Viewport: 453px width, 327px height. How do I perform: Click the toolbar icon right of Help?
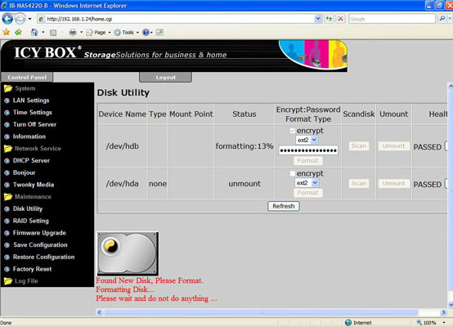(159, 33)
